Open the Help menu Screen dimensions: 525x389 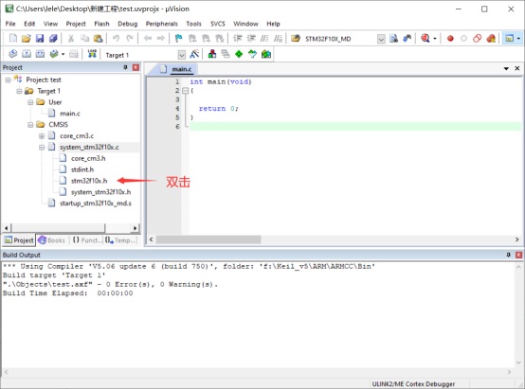click(x=273, y=24)
